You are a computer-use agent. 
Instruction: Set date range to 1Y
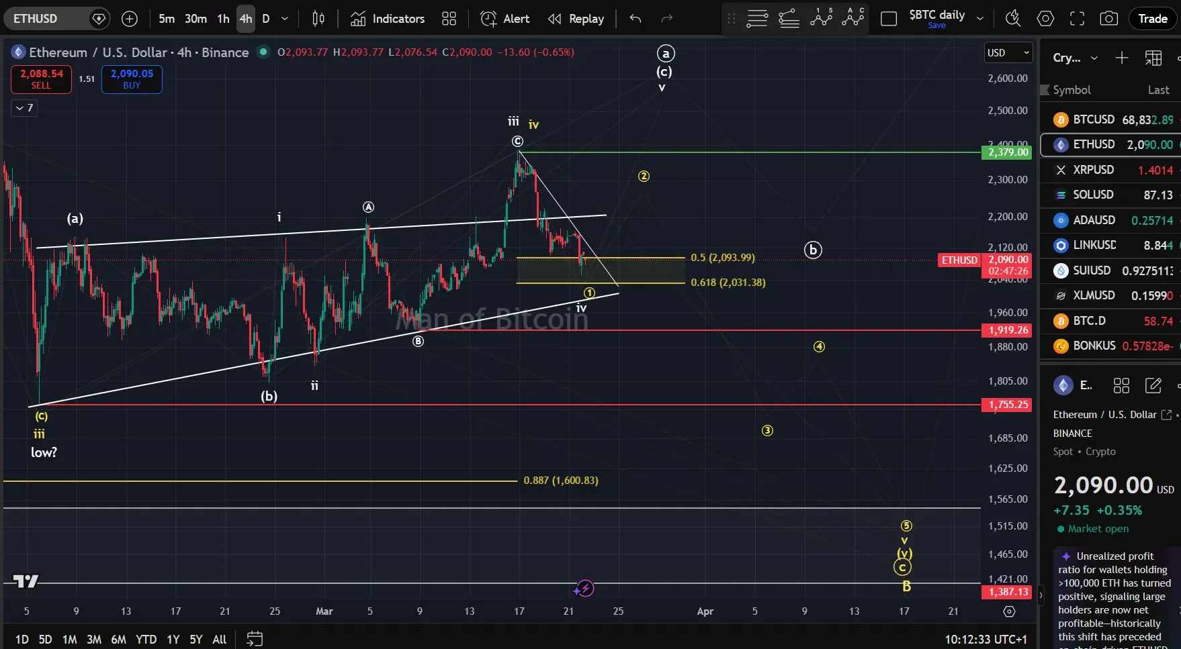(173, 639)
